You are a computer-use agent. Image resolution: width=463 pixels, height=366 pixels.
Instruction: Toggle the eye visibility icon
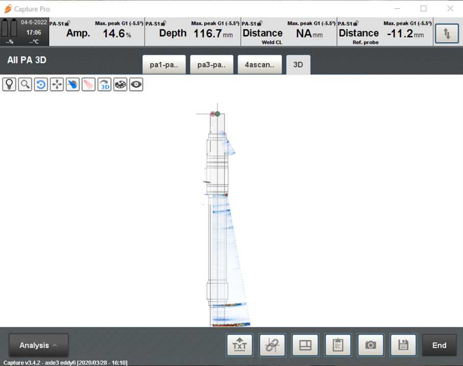pyautogui.click(x=136, y=85)
